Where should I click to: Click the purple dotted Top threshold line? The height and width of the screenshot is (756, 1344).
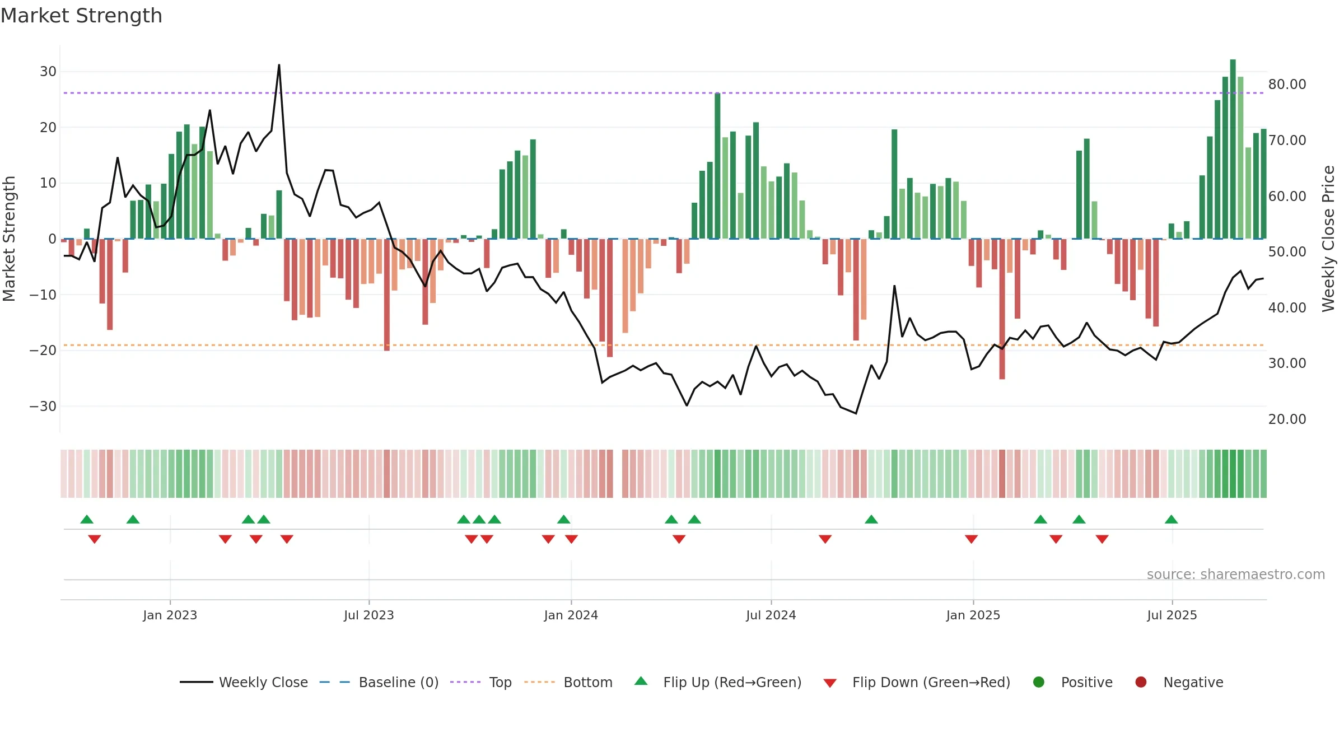click(x=664, y=93)
